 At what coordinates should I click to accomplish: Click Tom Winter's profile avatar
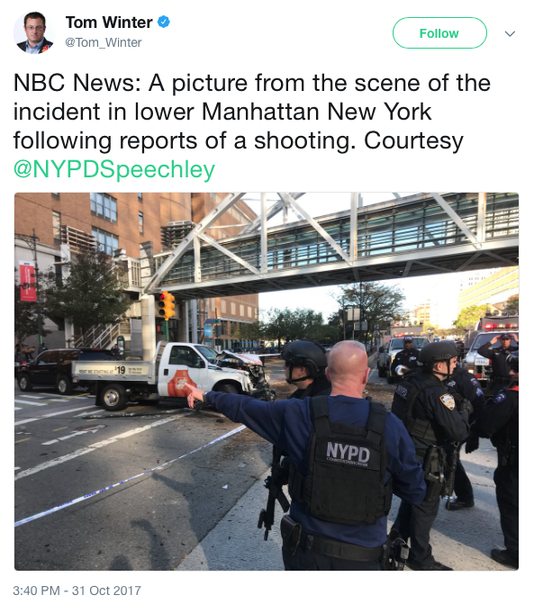pyautogui.click(x=33, y=32)
